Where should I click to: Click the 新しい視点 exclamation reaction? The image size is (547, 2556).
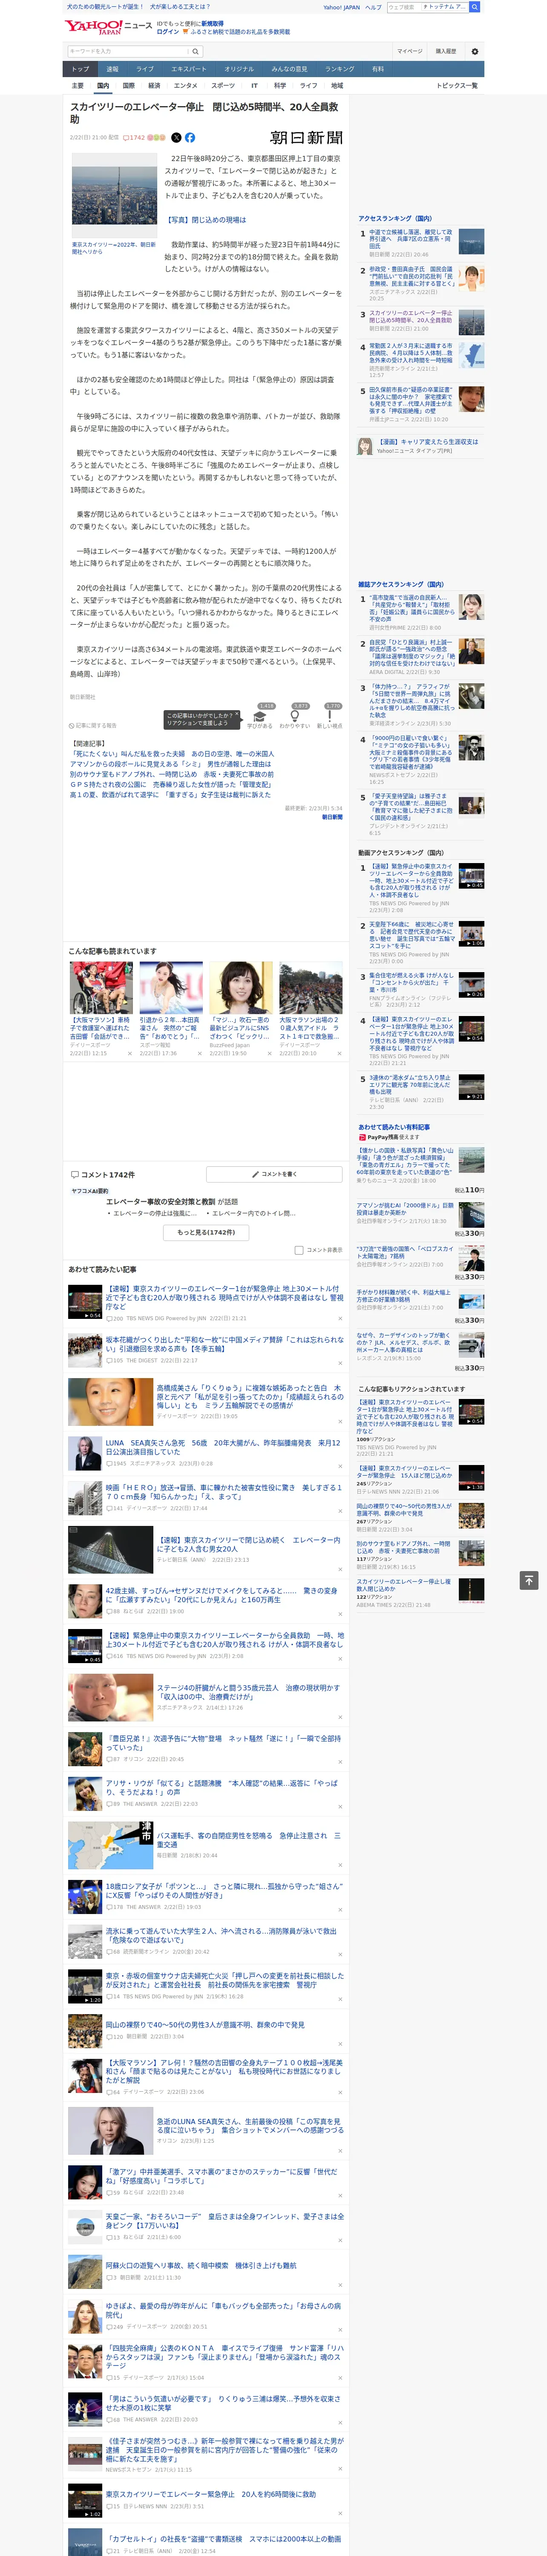(x=330, y=717)
